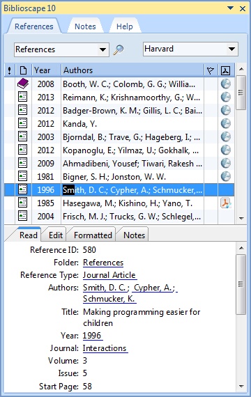251x397 pixels.
Task: Click article icon in Kopanoglu row
Action: point(22,150)
